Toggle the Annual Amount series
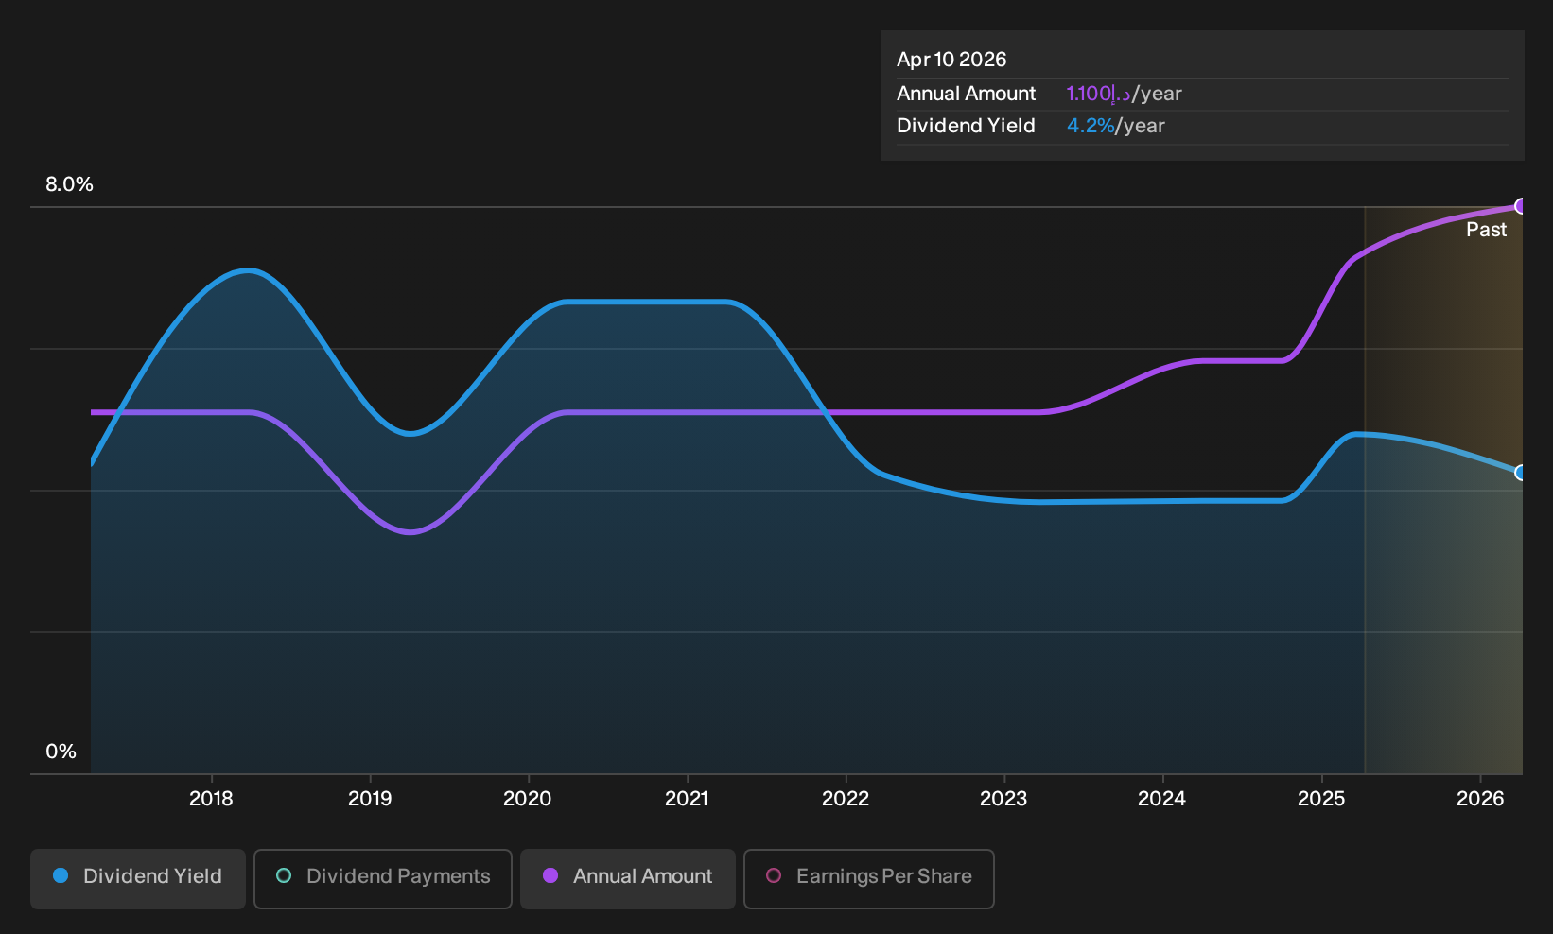The width and height of the screenshot is (1553, 934). tap(628, 879)
